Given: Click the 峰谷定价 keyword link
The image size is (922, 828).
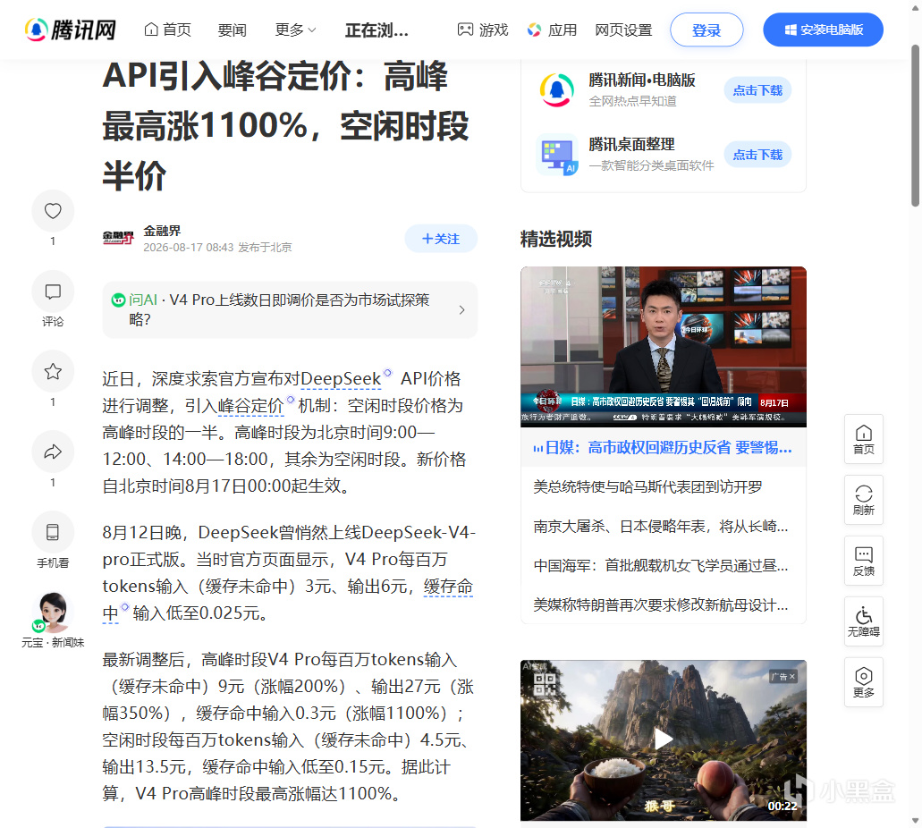Looking at the screenshot, I should point(251,406).
